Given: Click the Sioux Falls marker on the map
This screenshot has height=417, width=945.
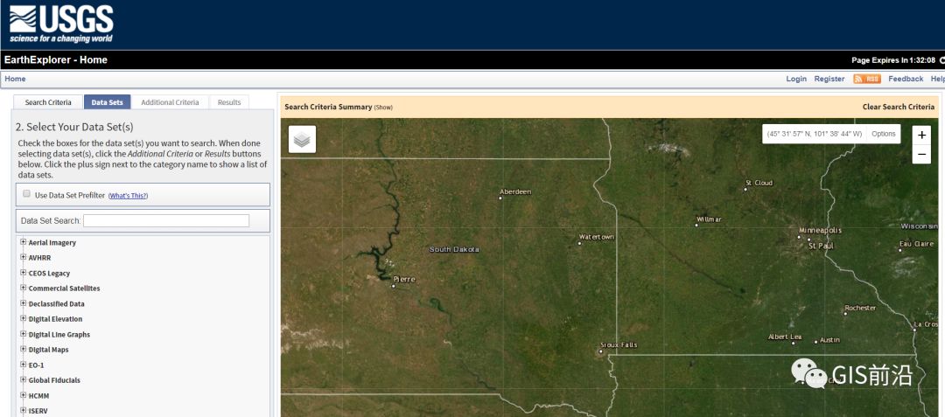Looking at the screenshot, I should (x=600, y=351).
